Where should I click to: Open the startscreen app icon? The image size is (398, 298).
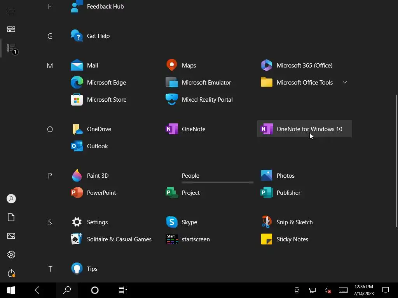(171, 239)
